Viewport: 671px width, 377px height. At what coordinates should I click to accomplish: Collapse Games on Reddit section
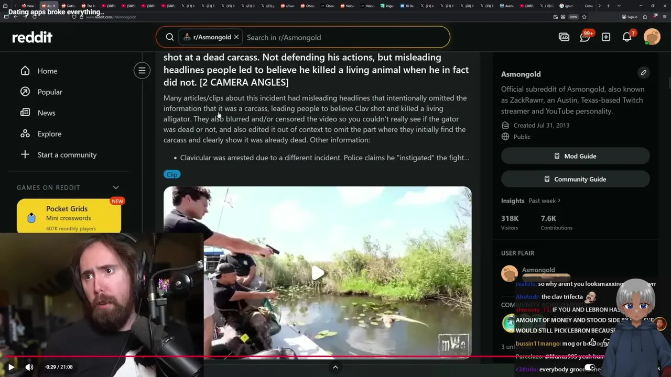(x=116, y=187)
